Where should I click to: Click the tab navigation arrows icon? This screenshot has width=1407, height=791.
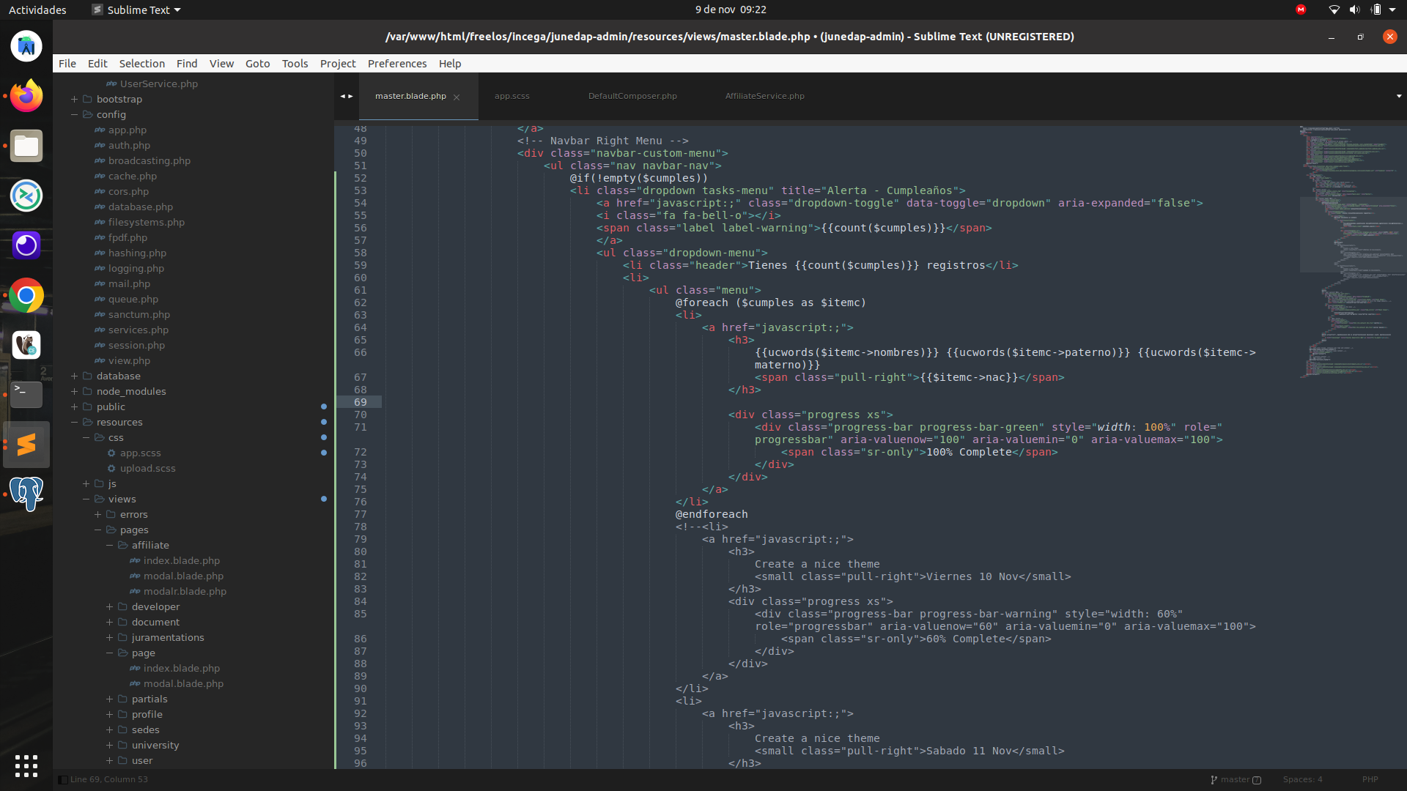[347, 96]
